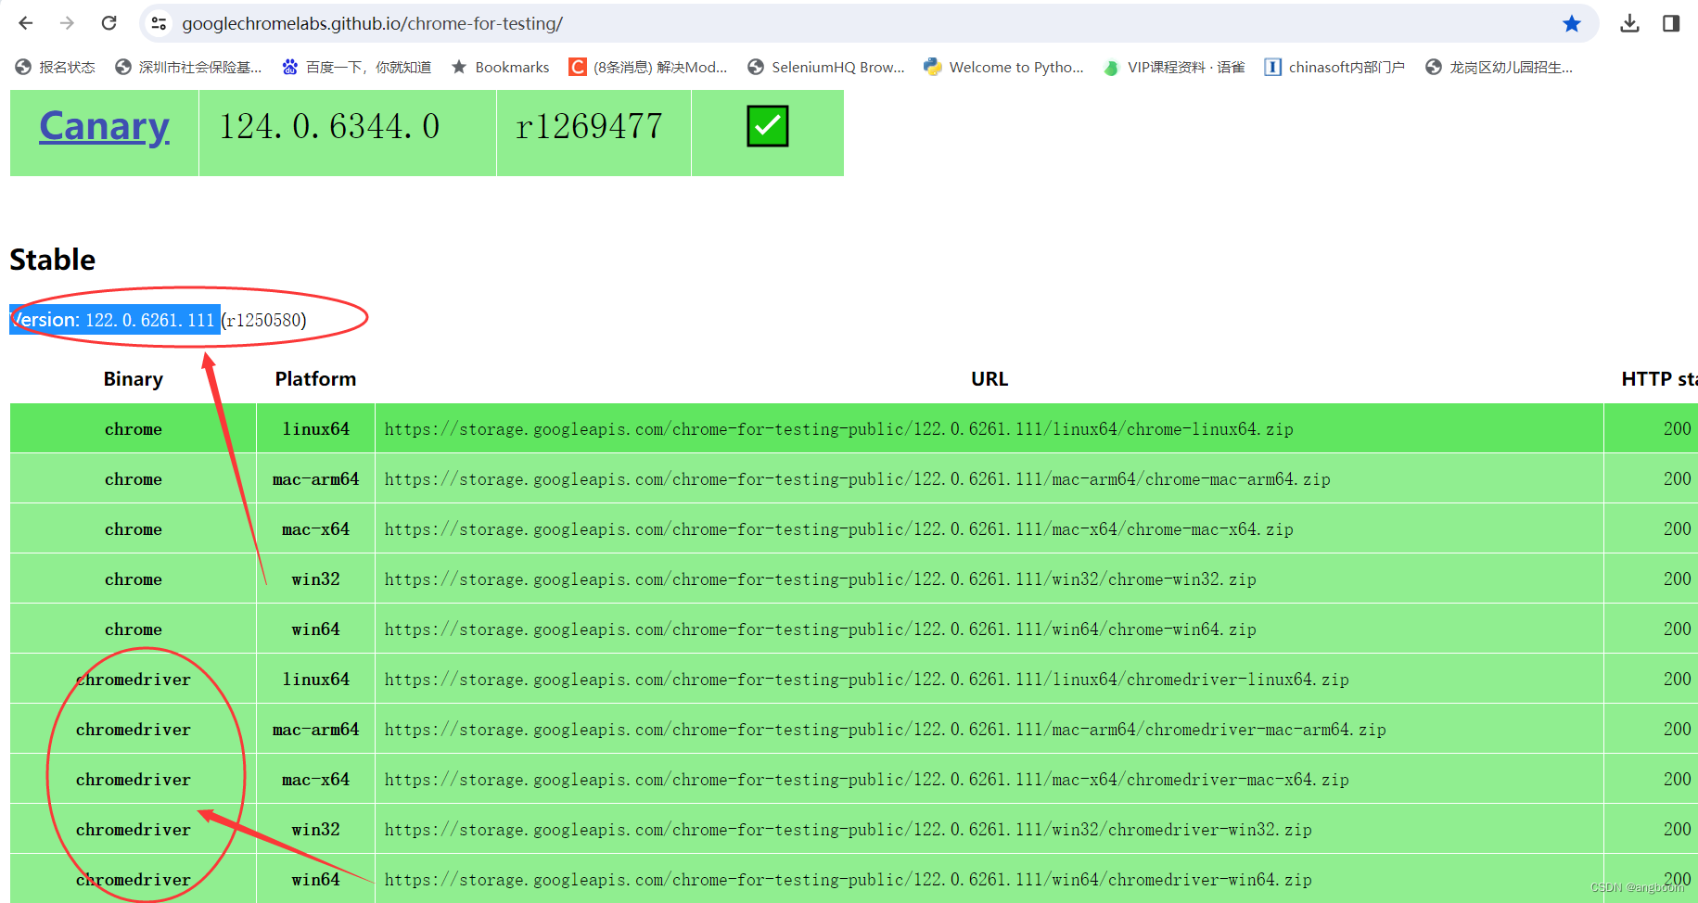Click the highlighted Version 122.0.6261.111 text
This screenshot has height=903, width=1698.
(115, 320)
